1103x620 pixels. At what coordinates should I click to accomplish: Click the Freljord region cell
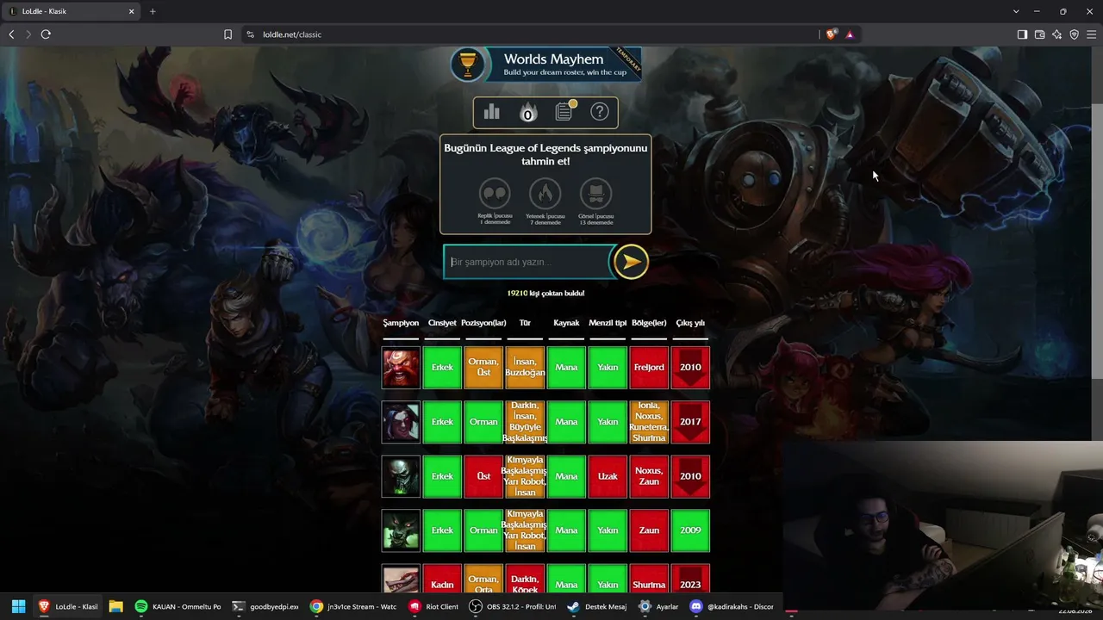[649, 368]
